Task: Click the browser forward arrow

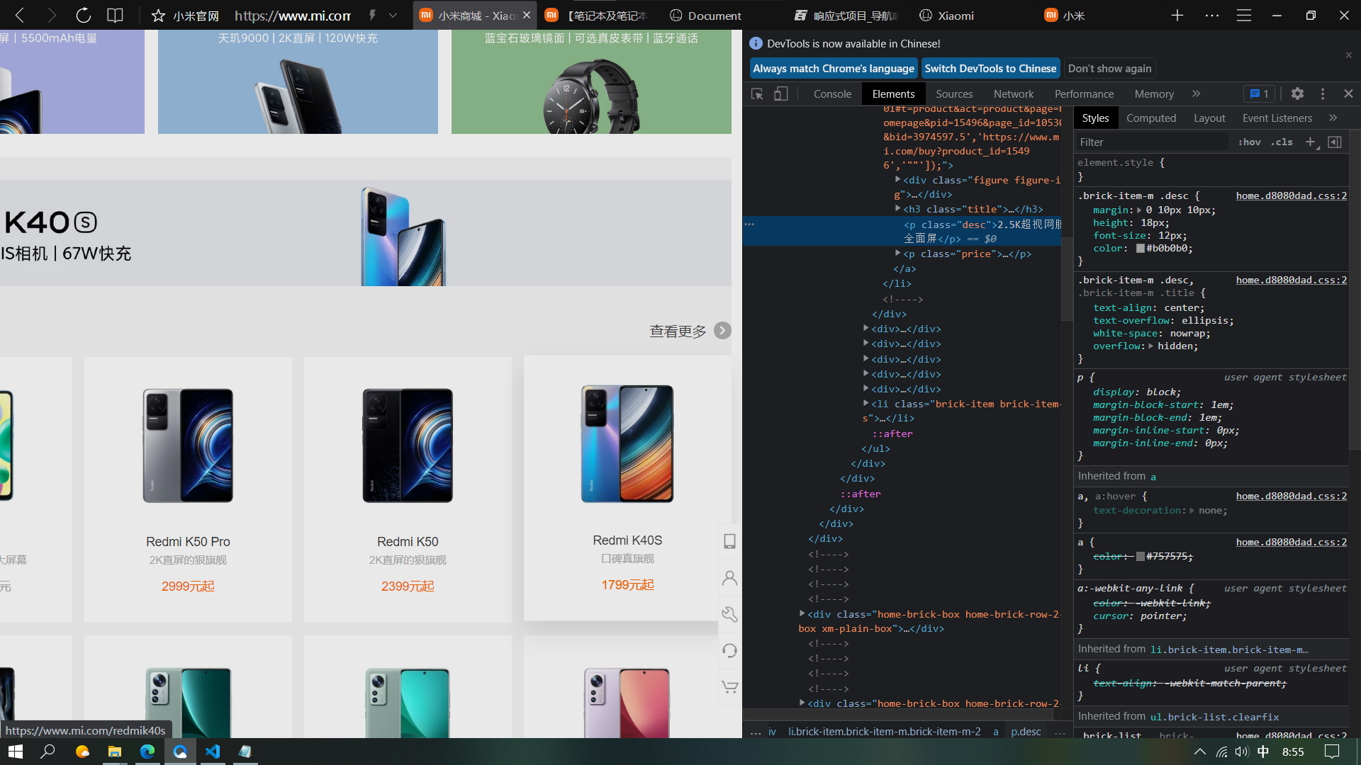Action: coord(51,15)
